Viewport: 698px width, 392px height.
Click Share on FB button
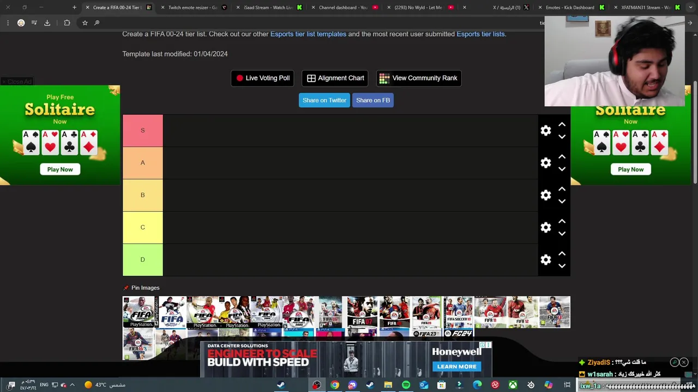(373, 100)
